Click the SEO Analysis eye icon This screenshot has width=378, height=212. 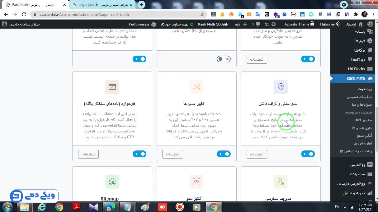click(196, 182)
